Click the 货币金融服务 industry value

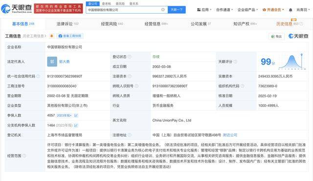(163, 106)
